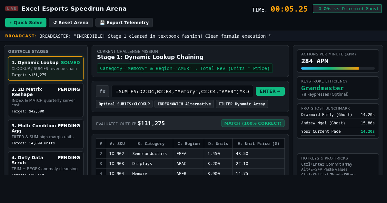Select FILTER Dynamic Array preset
Viewport: 387px width, 203px height.
(242, 104)
